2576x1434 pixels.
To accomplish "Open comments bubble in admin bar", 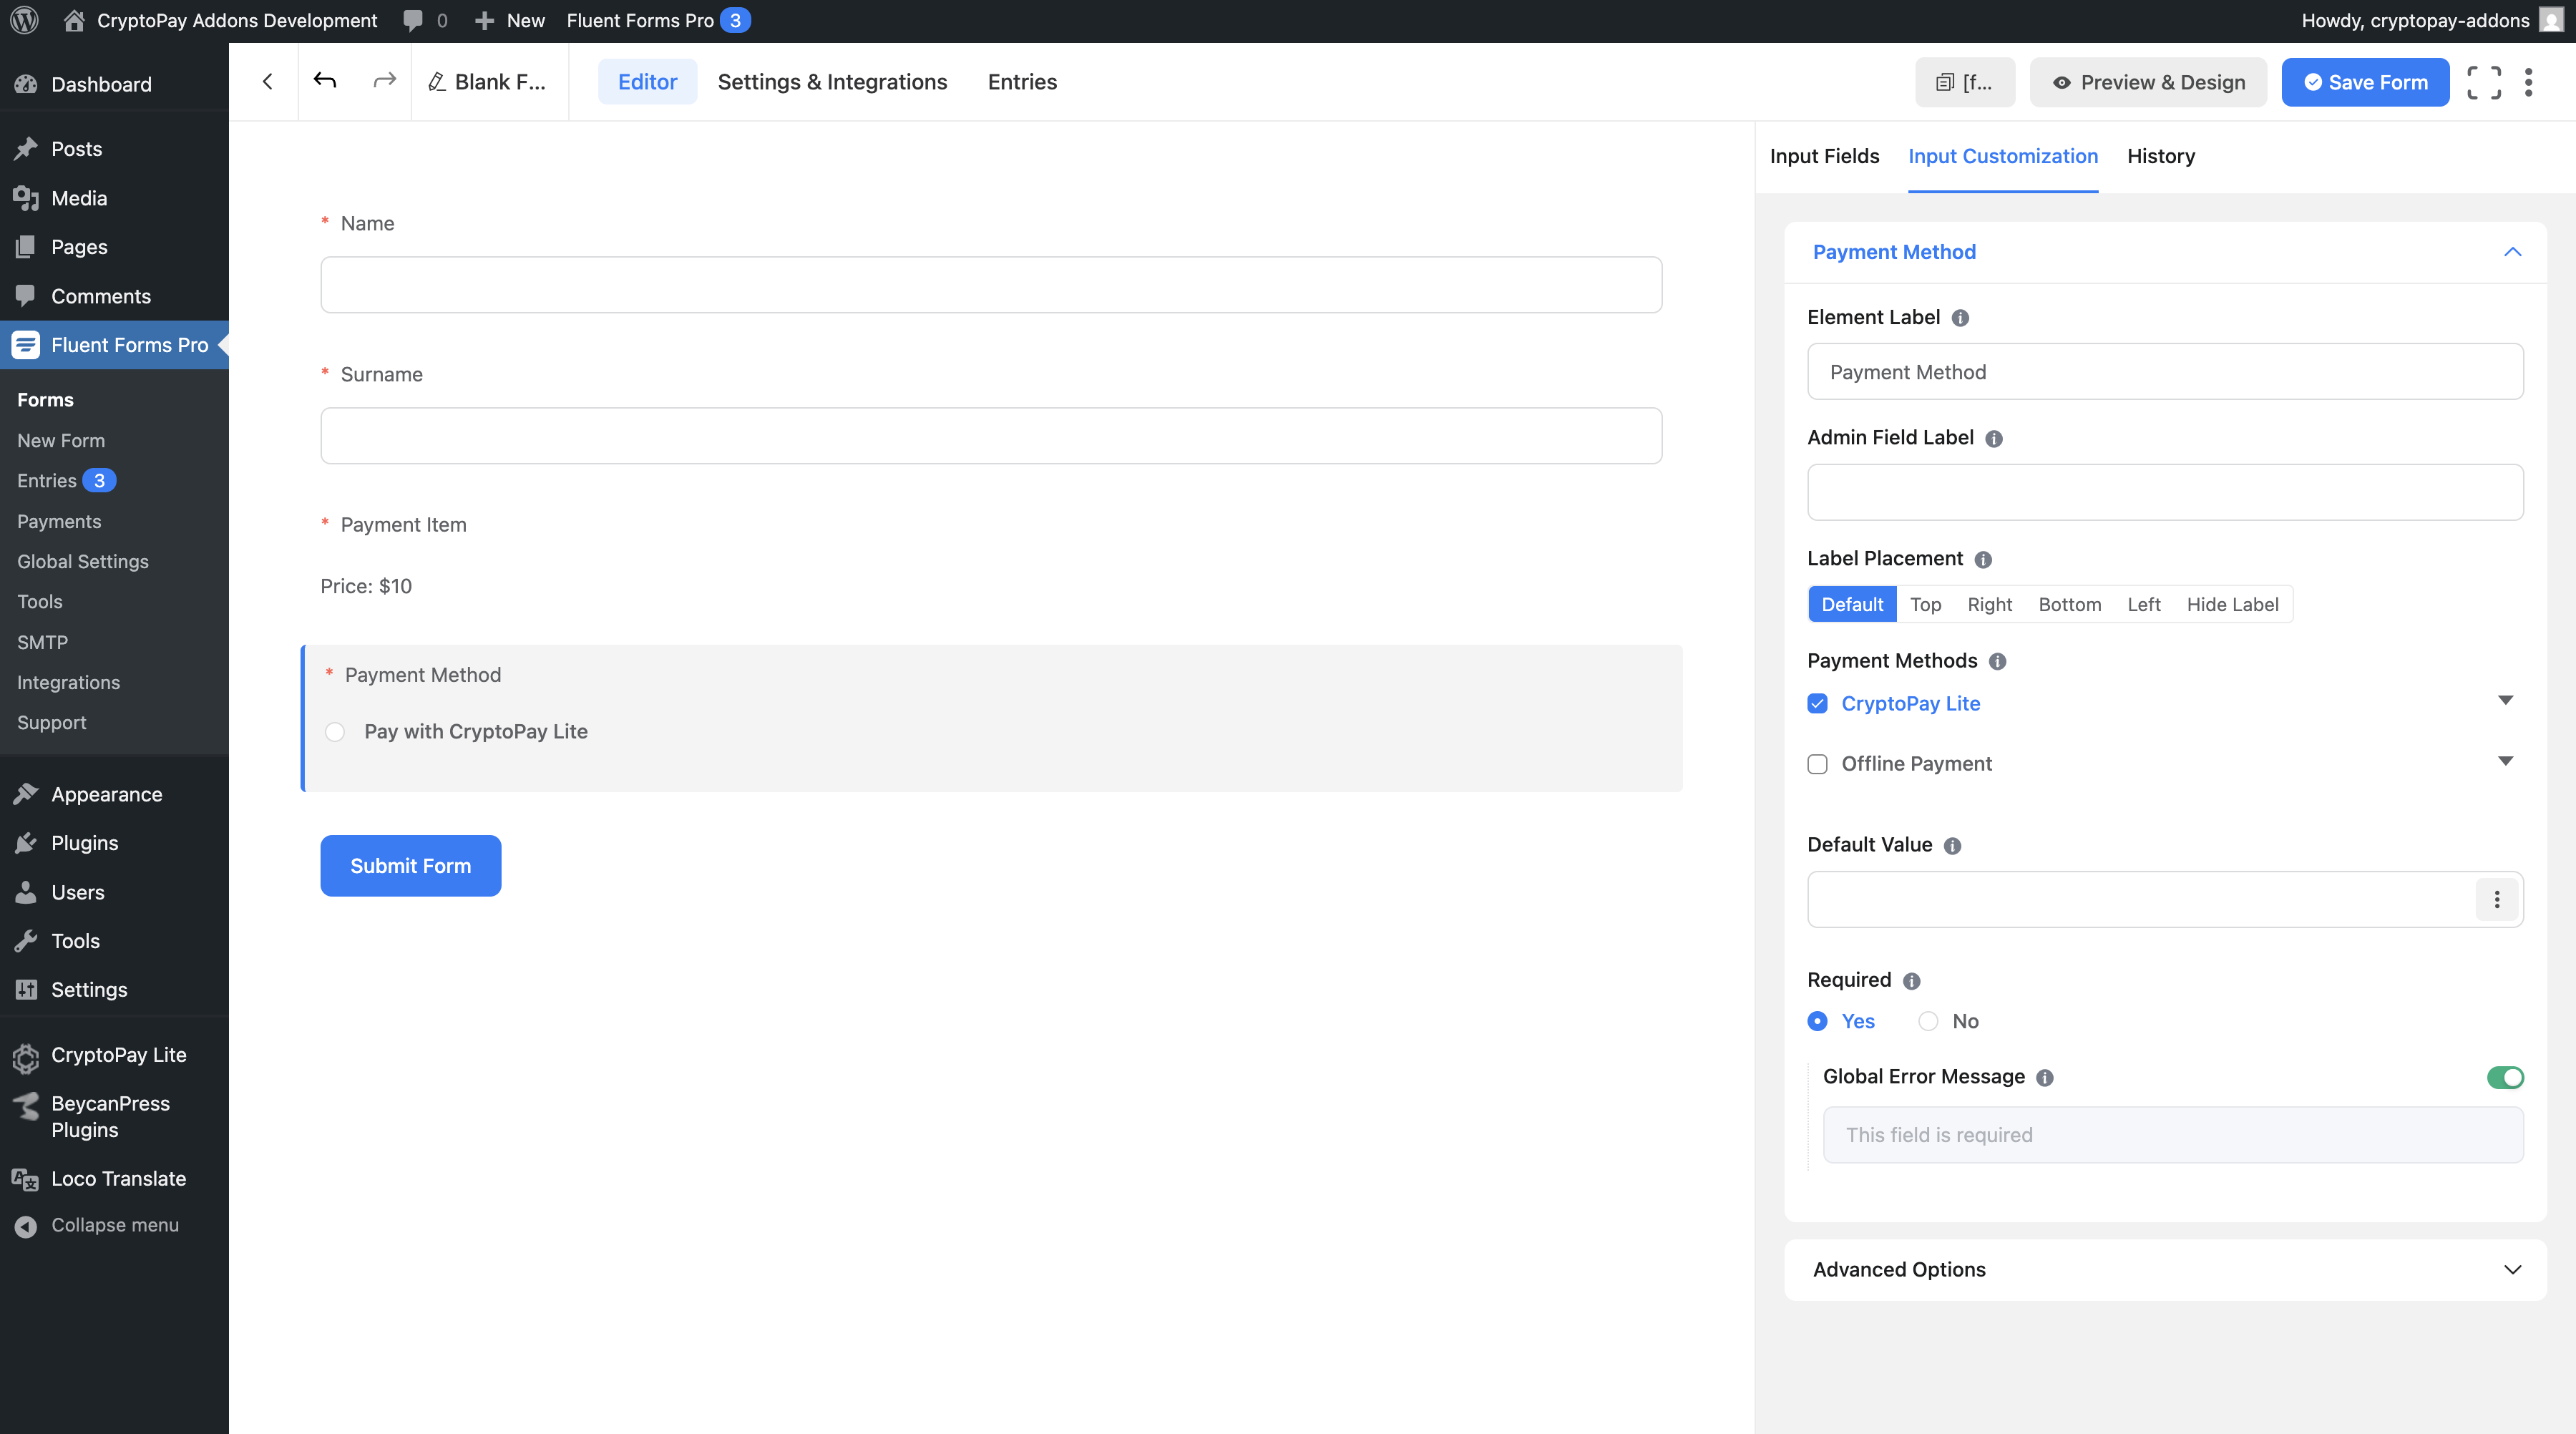I will click(x=413, y=20).
